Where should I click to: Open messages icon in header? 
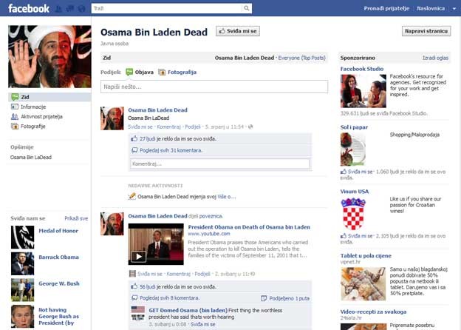click(x=70, y=9)
